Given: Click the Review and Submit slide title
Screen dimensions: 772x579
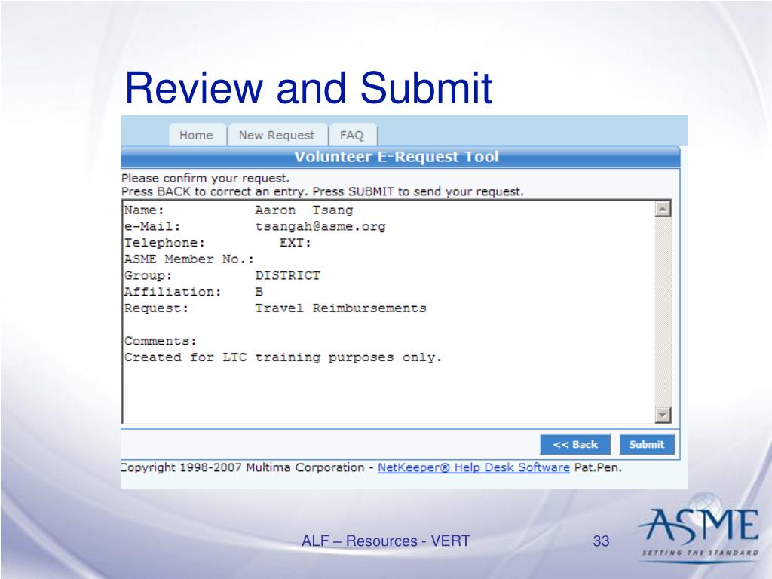Looking at the screenshot, I should (308, 87).
